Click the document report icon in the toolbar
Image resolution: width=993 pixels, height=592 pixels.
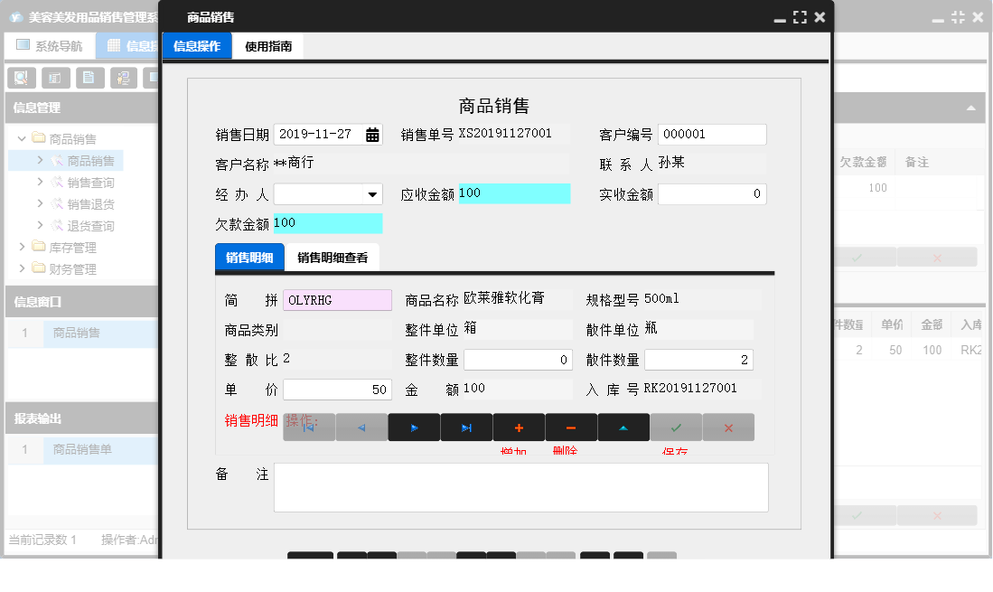click(x=89, y=78)
